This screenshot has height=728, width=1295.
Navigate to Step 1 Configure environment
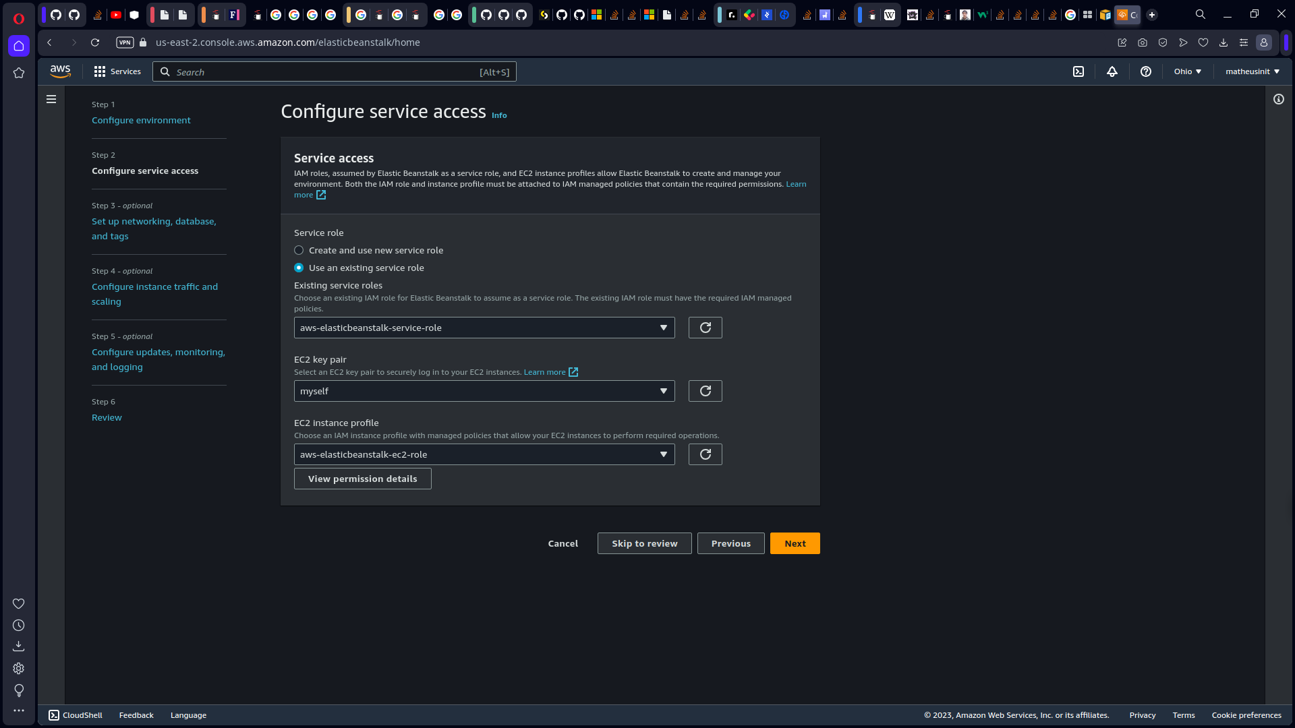tap(140, 120)
